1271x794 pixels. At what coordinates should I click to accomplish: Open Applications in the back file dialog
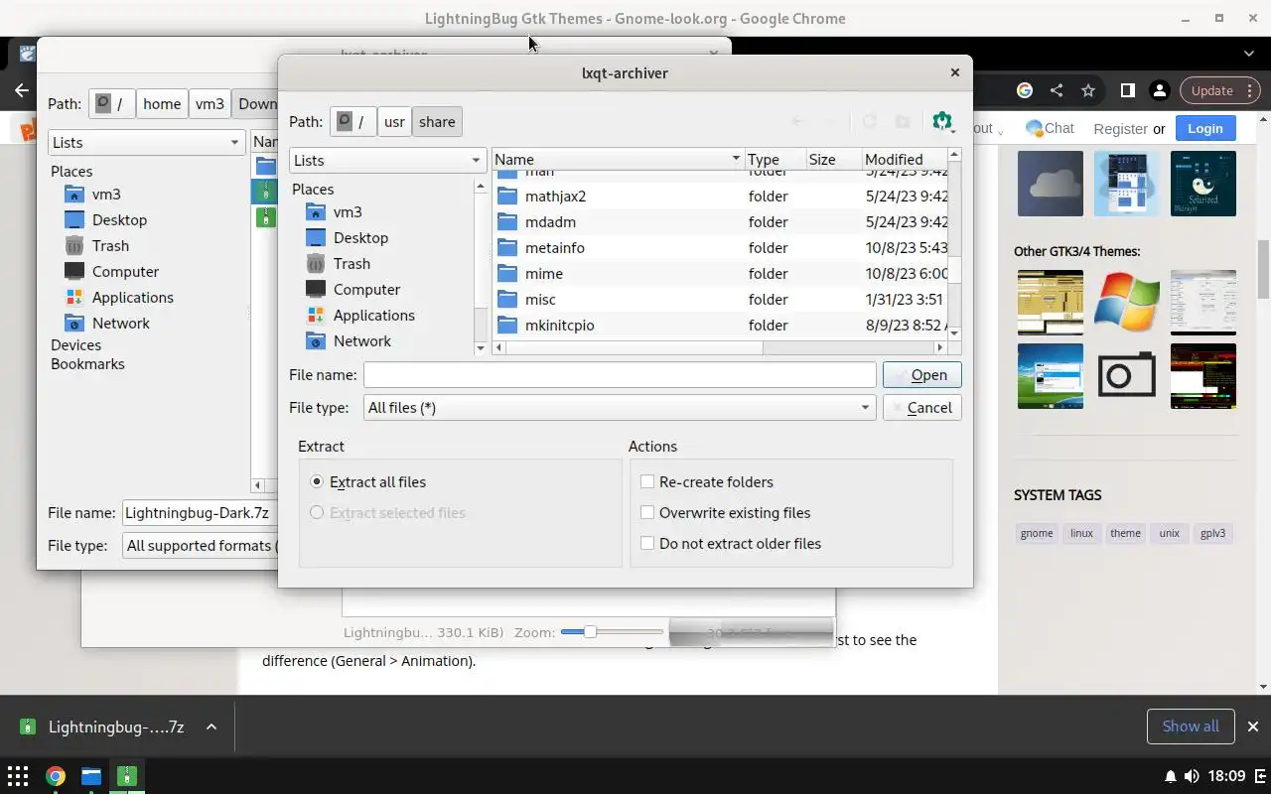(x=132, y=298)
